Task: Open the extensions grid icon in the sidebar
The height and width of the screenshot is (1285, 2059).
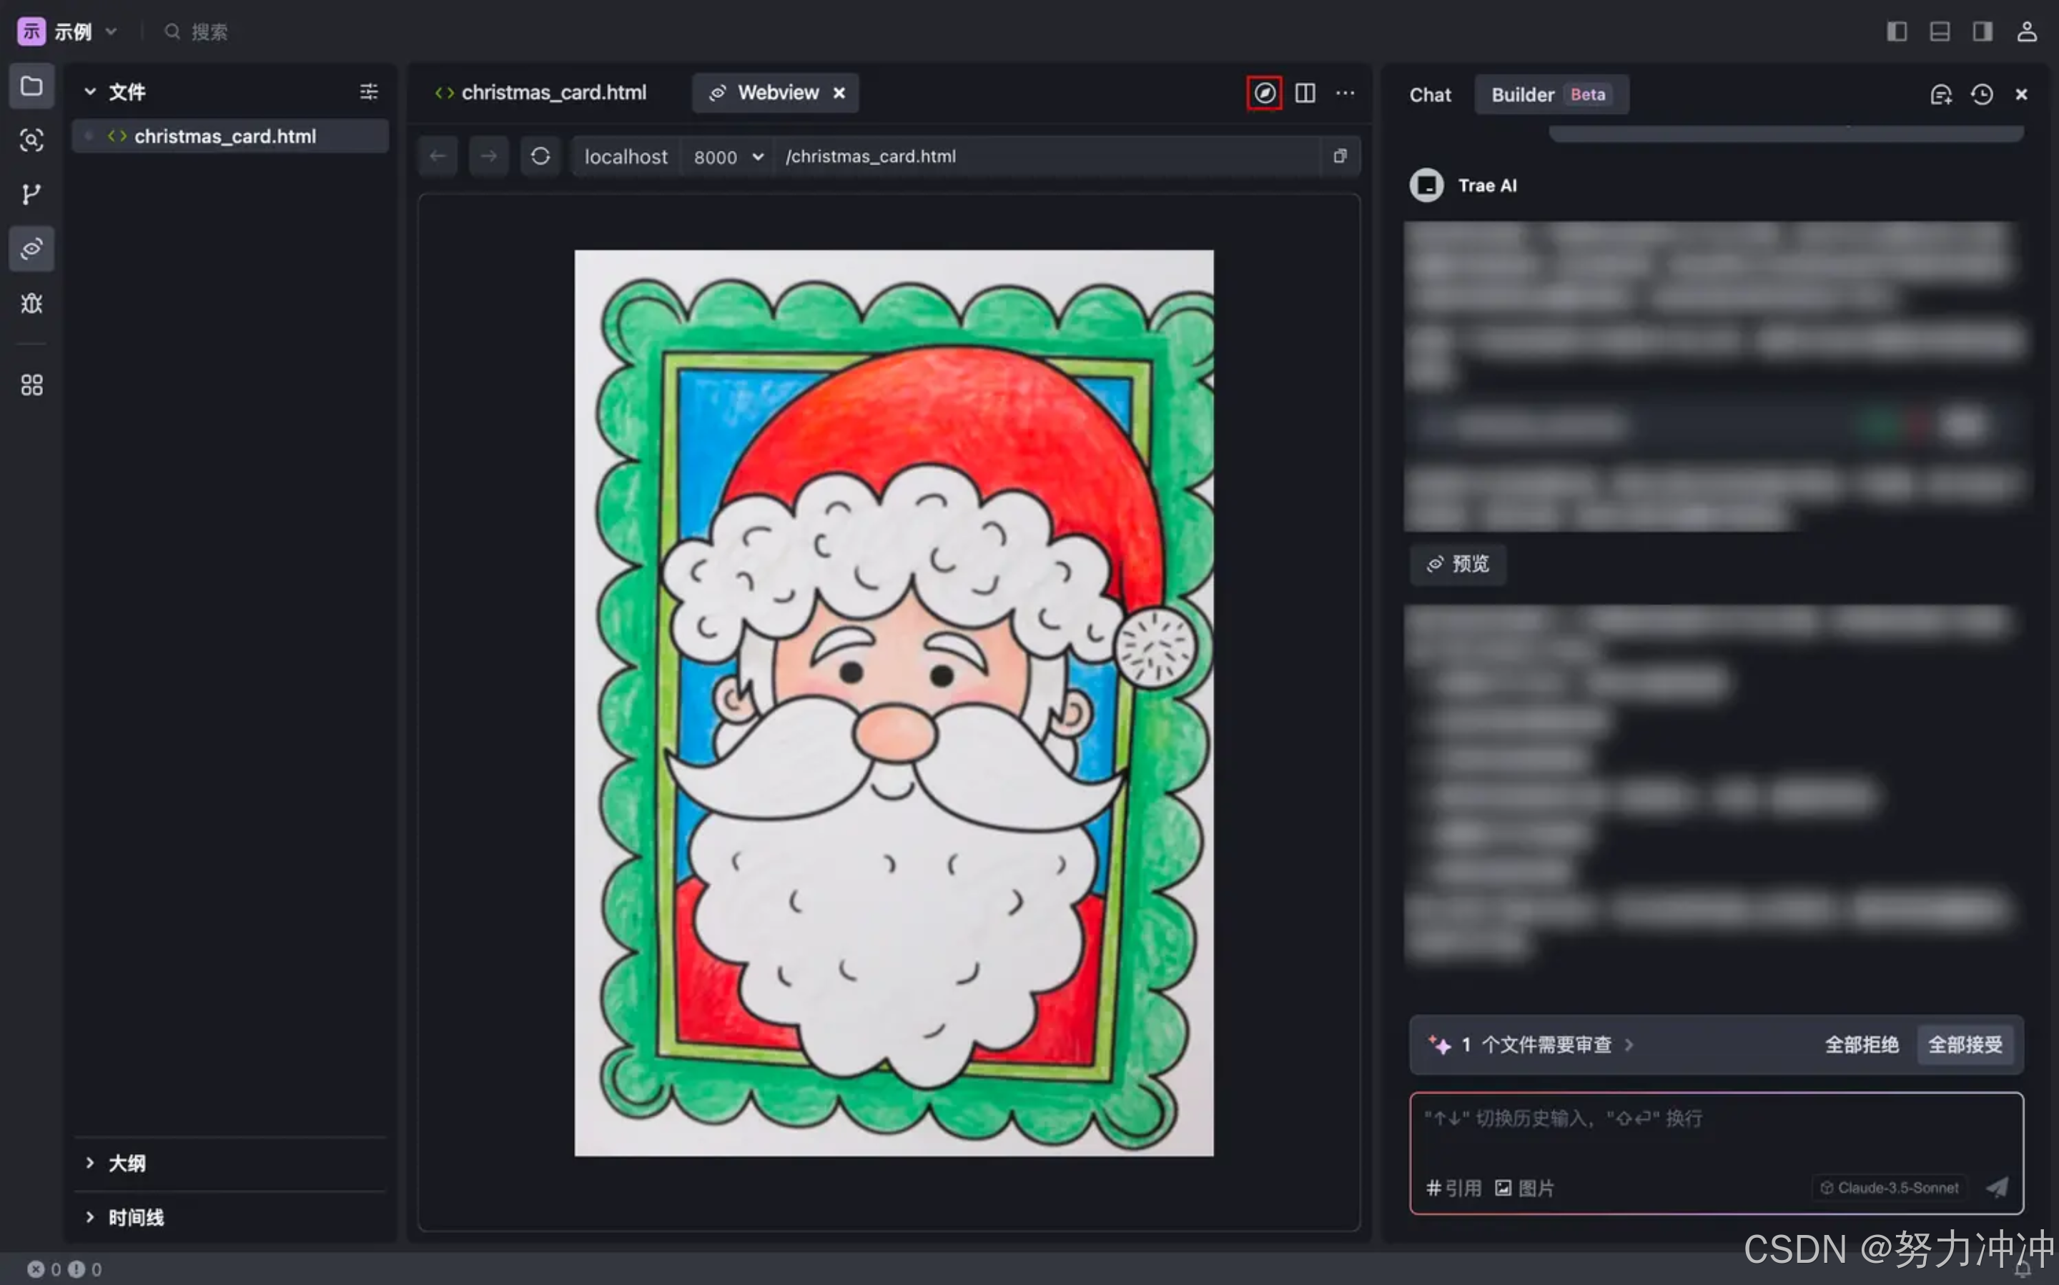Action: (31, 385)
